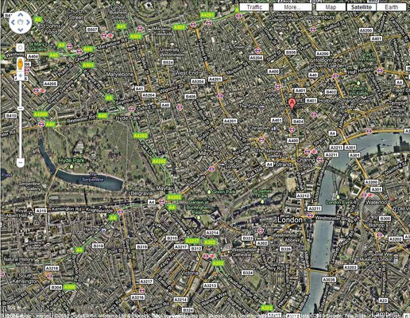Click the my-location circle button
Viewport: 410px width, 318px height.
[x=20, y=48]
